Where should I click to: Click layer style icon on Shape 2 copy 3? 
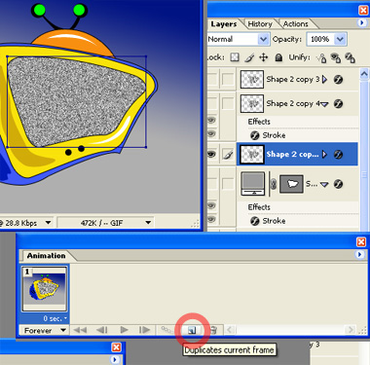click(338, 80)
